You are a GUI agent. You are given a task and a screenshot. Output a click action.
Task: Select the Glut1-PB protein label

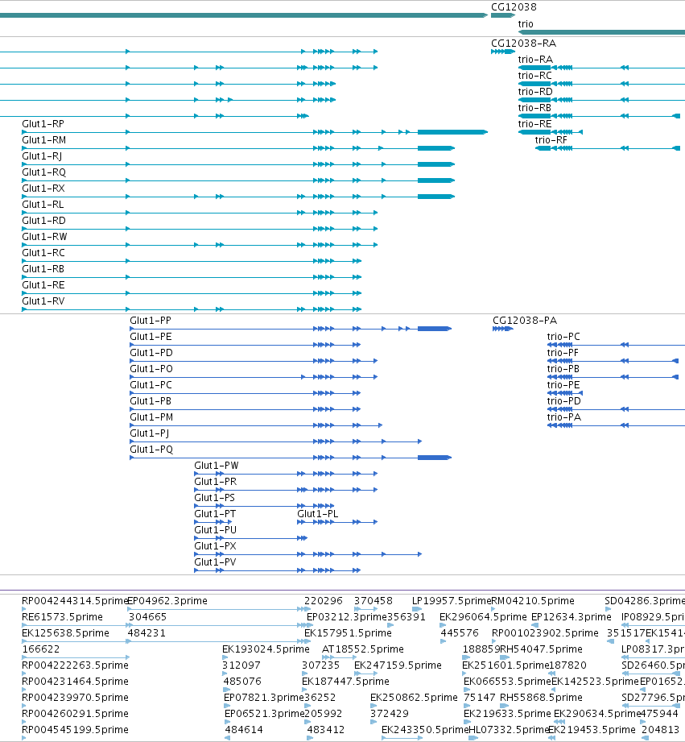(x=151, y=401)
